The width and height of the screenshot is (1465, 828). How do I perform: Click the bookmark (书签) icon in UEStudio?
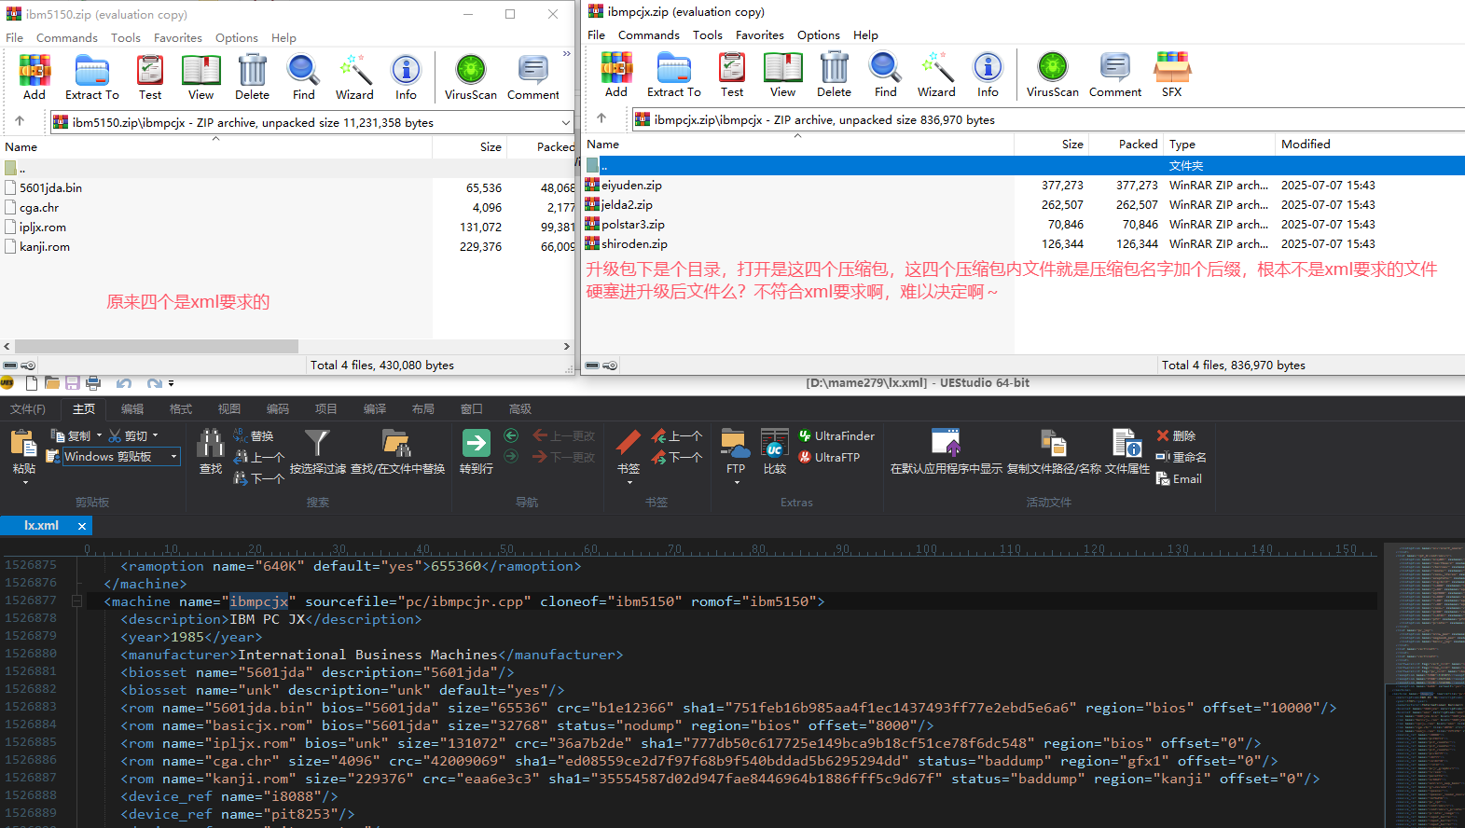pos(629,444)
